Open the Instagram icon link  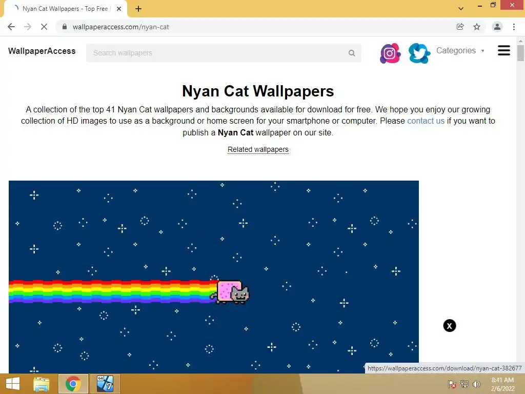pos(390,53)
